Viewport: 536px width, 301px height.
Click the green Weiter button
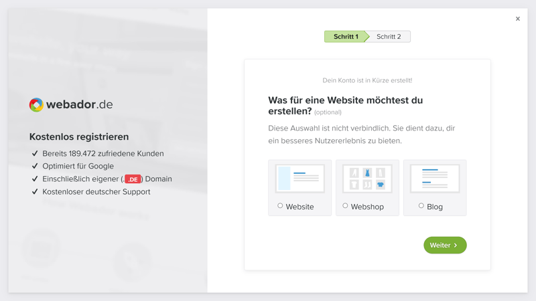445,245
